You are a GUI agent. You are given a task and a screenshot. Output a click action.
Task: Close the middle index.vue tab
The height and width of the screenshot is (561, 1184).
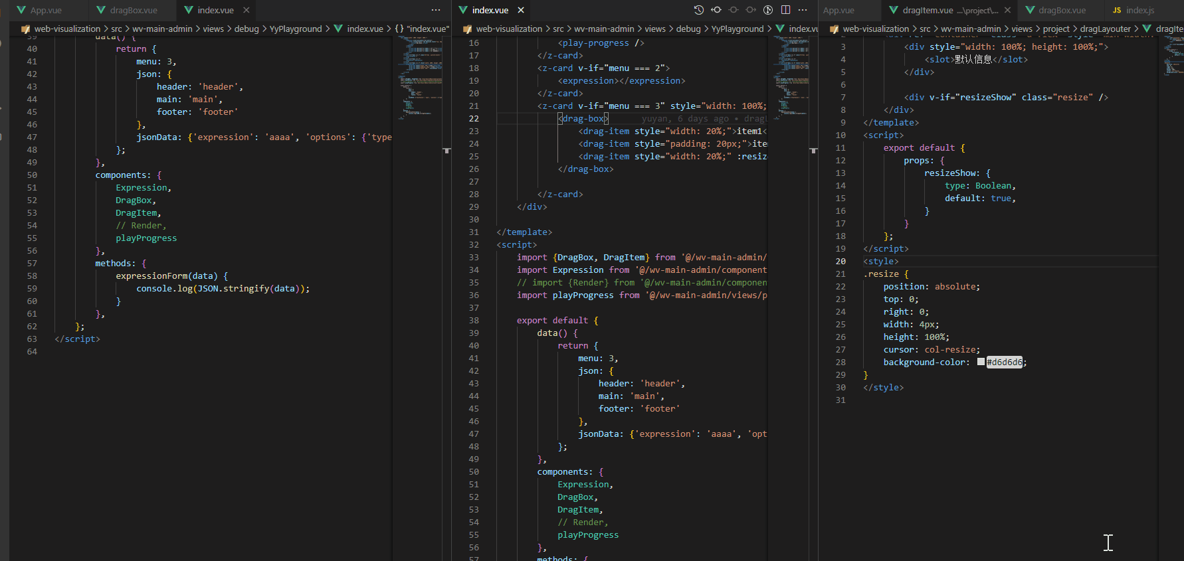click(x=521, y=10)
